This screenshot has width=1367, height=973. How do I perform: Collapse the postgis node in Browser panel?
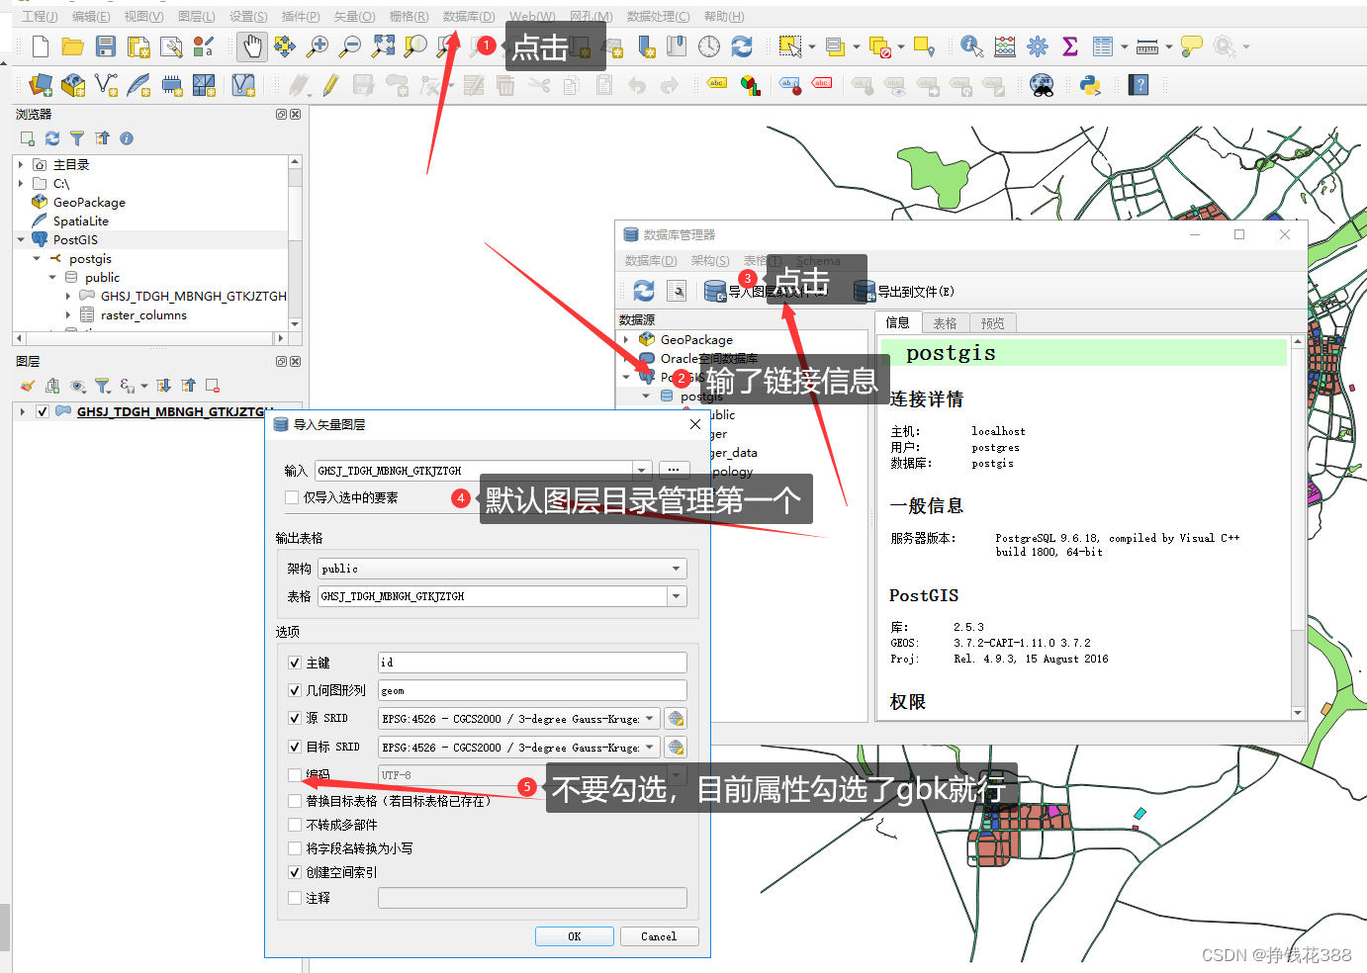coord(38,258)
